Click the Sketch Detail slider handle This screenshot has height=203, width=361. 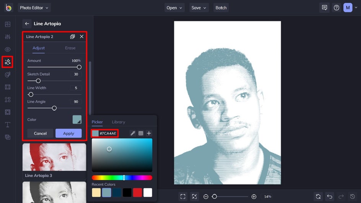38,81
